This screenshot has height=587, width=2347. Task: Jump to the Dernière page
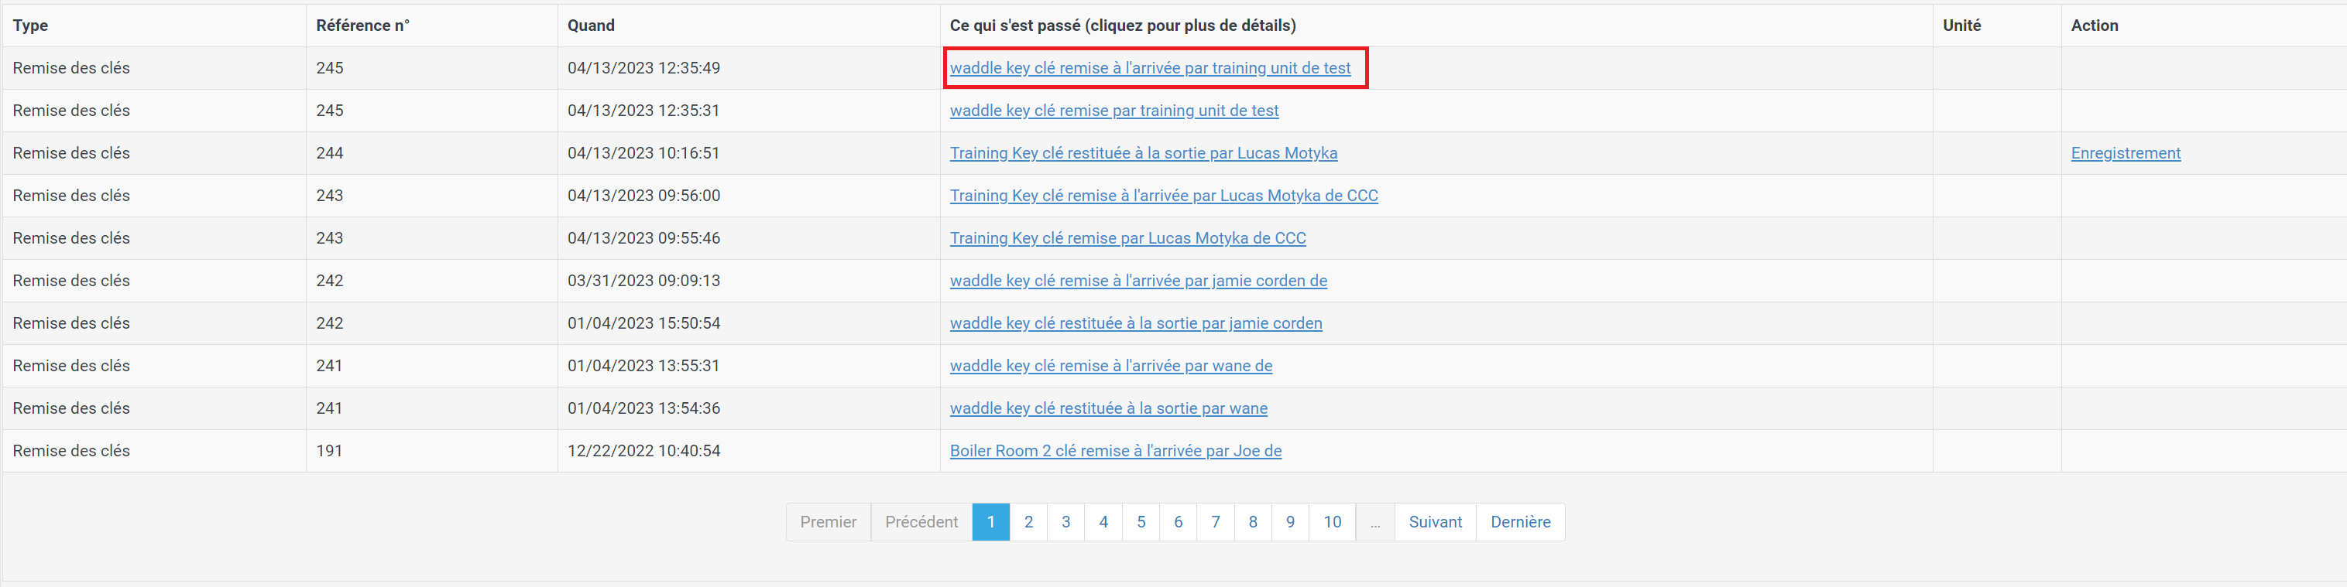(x=1521, y=522)
